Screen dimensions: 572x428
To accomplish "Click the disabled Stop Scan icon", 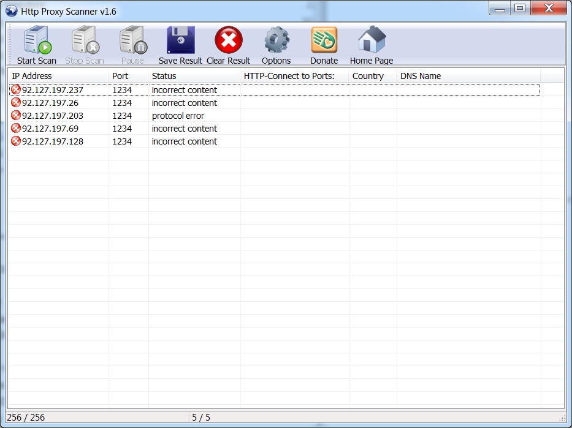I will pos(85,40).
